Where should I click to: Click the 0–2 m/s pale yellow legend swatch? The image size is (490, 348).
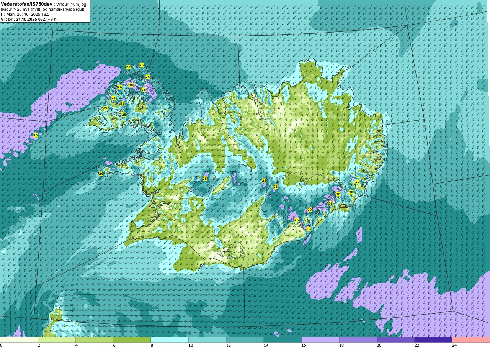pyautogui.click(x=19, y=340)
